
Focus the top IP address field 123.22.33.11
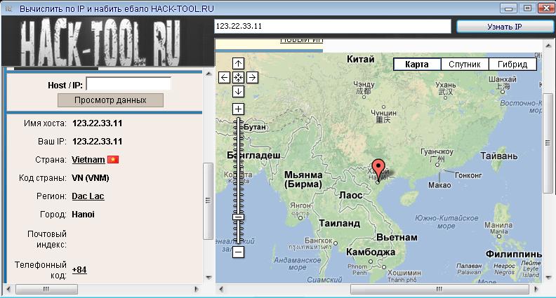point(333,26)
